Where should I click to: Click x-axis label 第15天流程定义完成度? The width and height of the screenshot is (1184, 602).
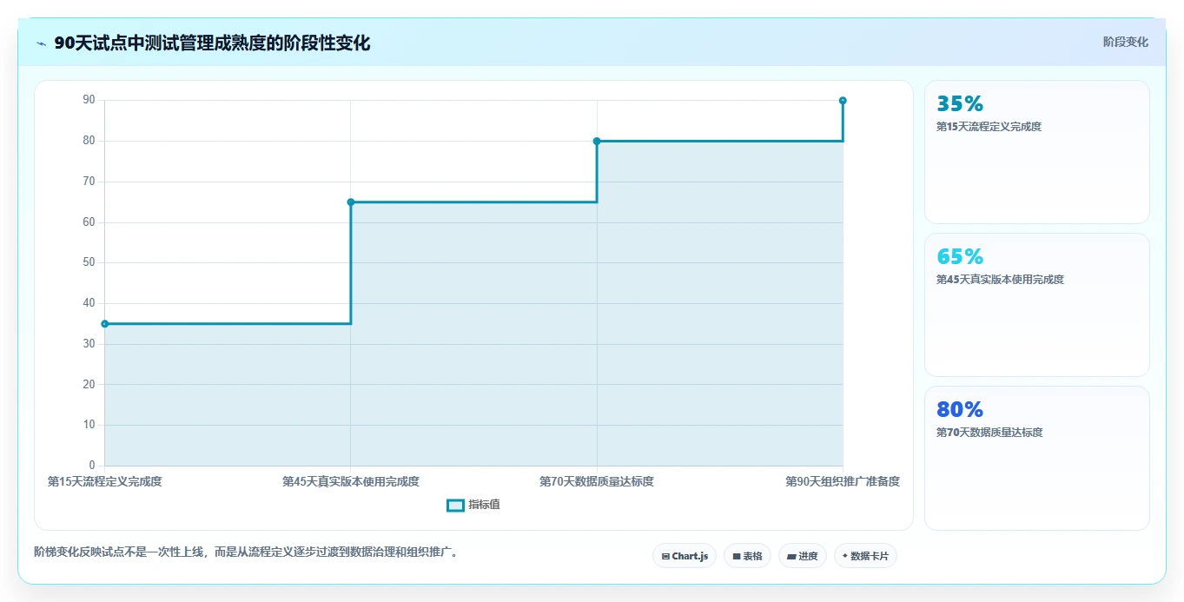(105, 481)
